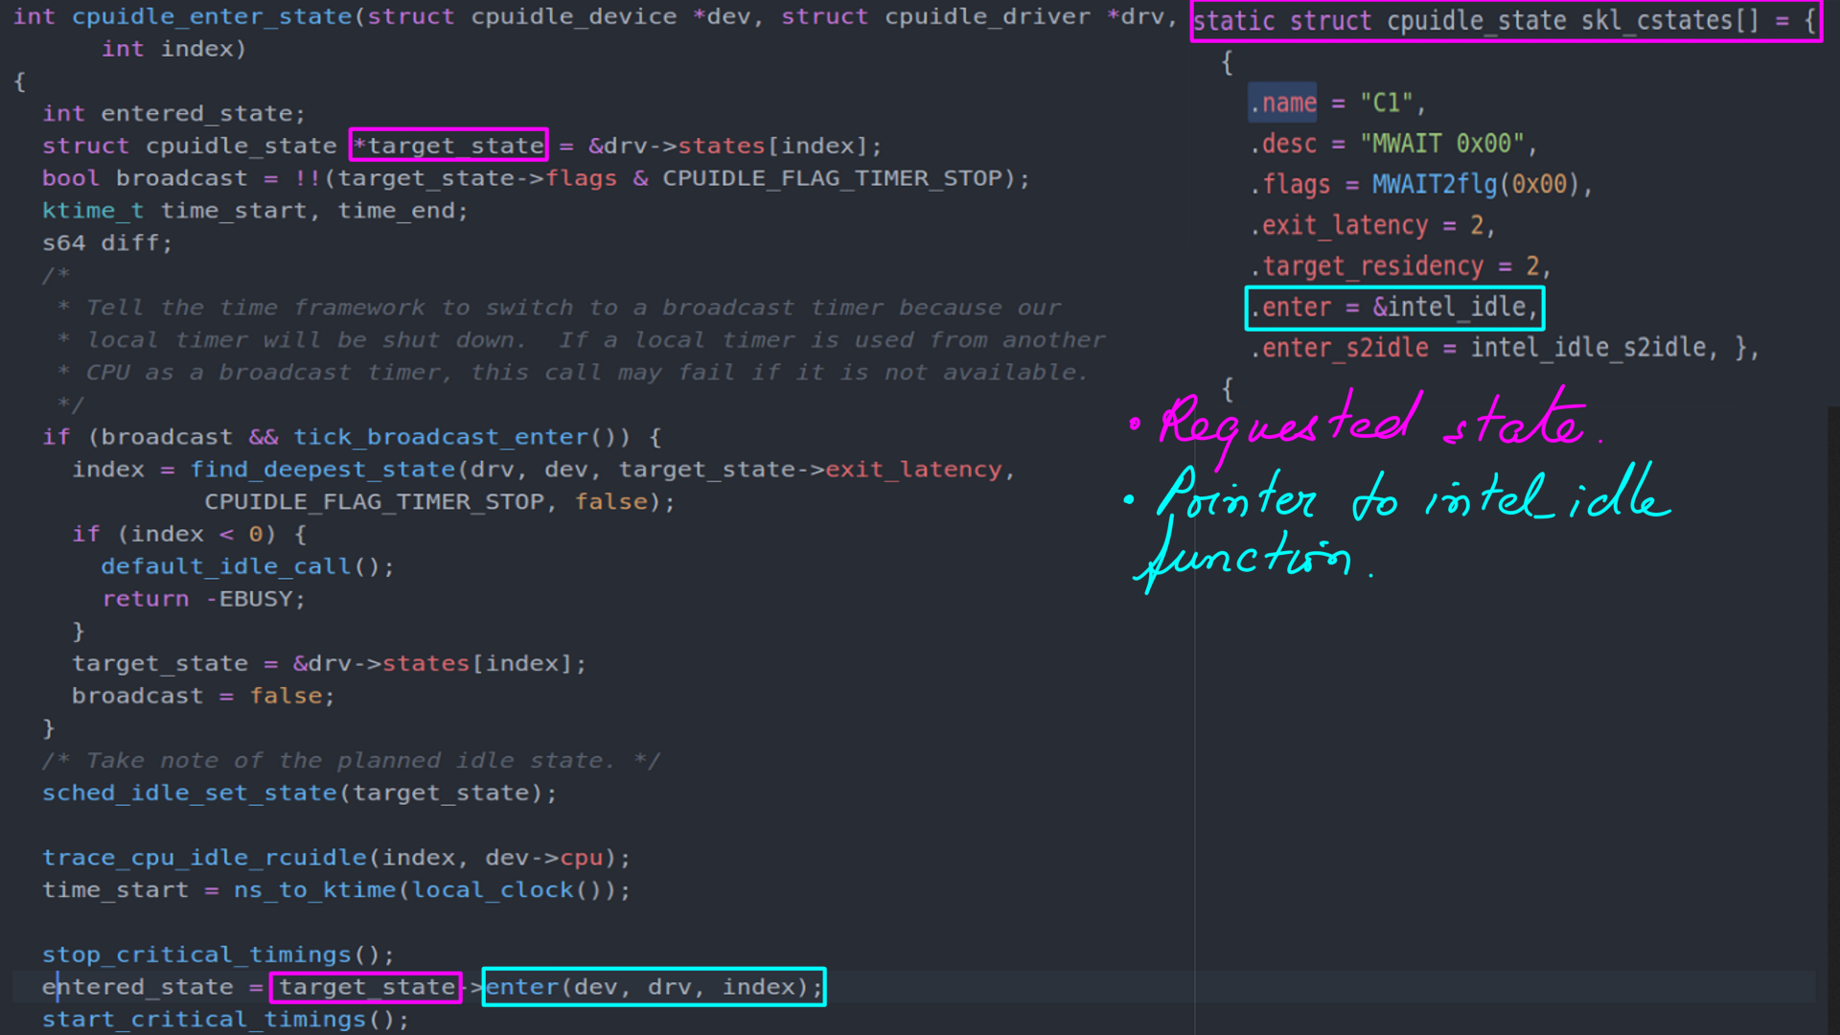Screen dimensions: 1840x1035
Task: Click CPUIDLE_FLAG_TIMER_STOP in the broadcast line
Action: pyautogui.click(x=832, y=178)
